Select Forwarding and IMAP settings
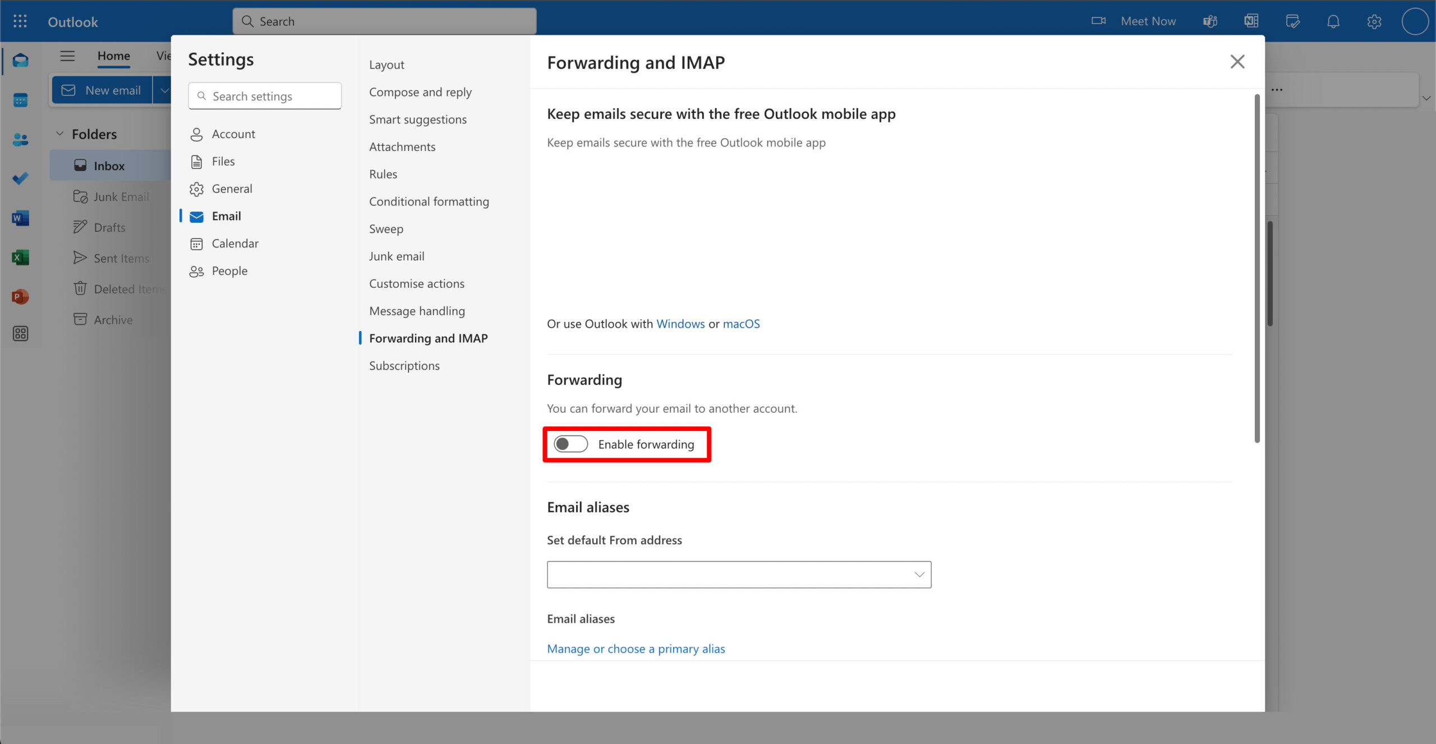1436x744 pixels. pyautogui.click(x=429, y=338)
